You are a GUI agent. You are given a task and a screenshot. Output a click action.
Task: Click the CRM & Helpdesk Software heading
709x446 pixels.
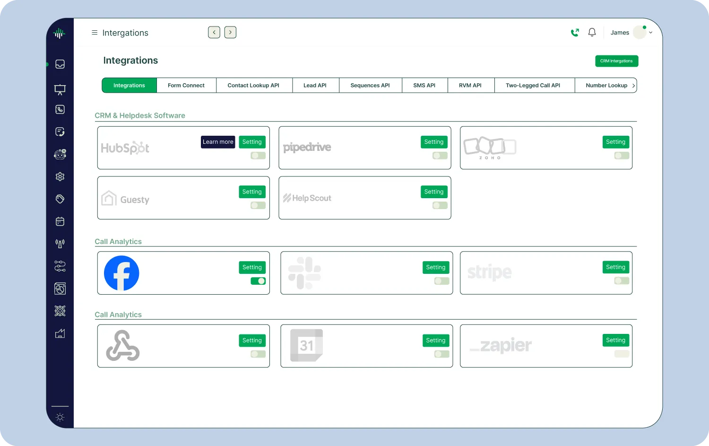coord(140,115)
